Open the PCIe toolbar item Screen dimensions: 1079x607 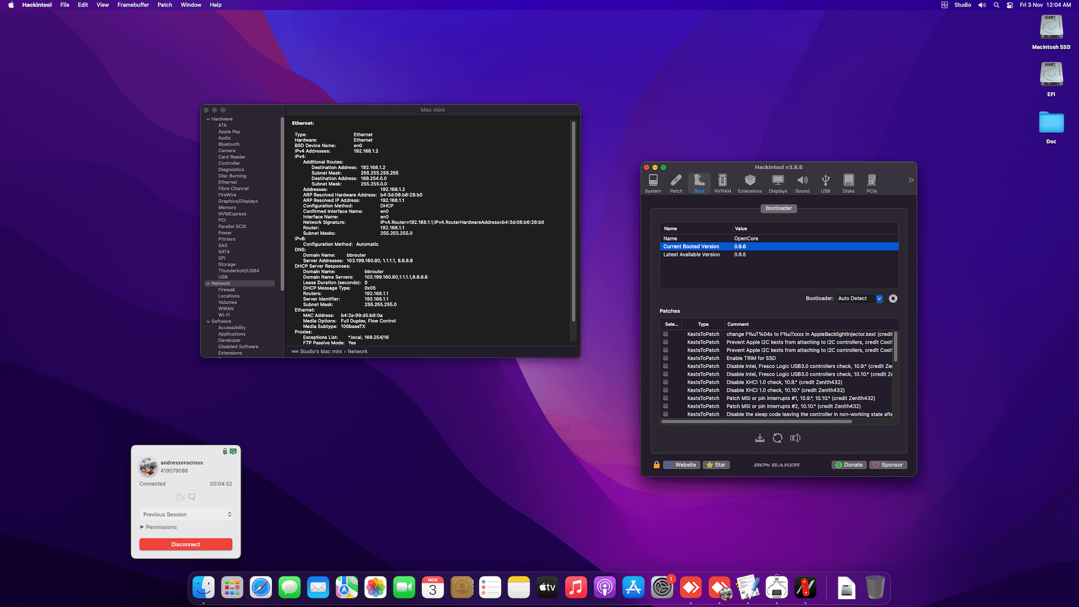pos(872,183)
